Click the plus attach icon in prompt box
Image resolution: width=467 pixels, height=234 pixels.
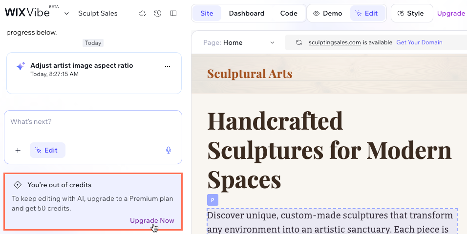pos(18,150)
